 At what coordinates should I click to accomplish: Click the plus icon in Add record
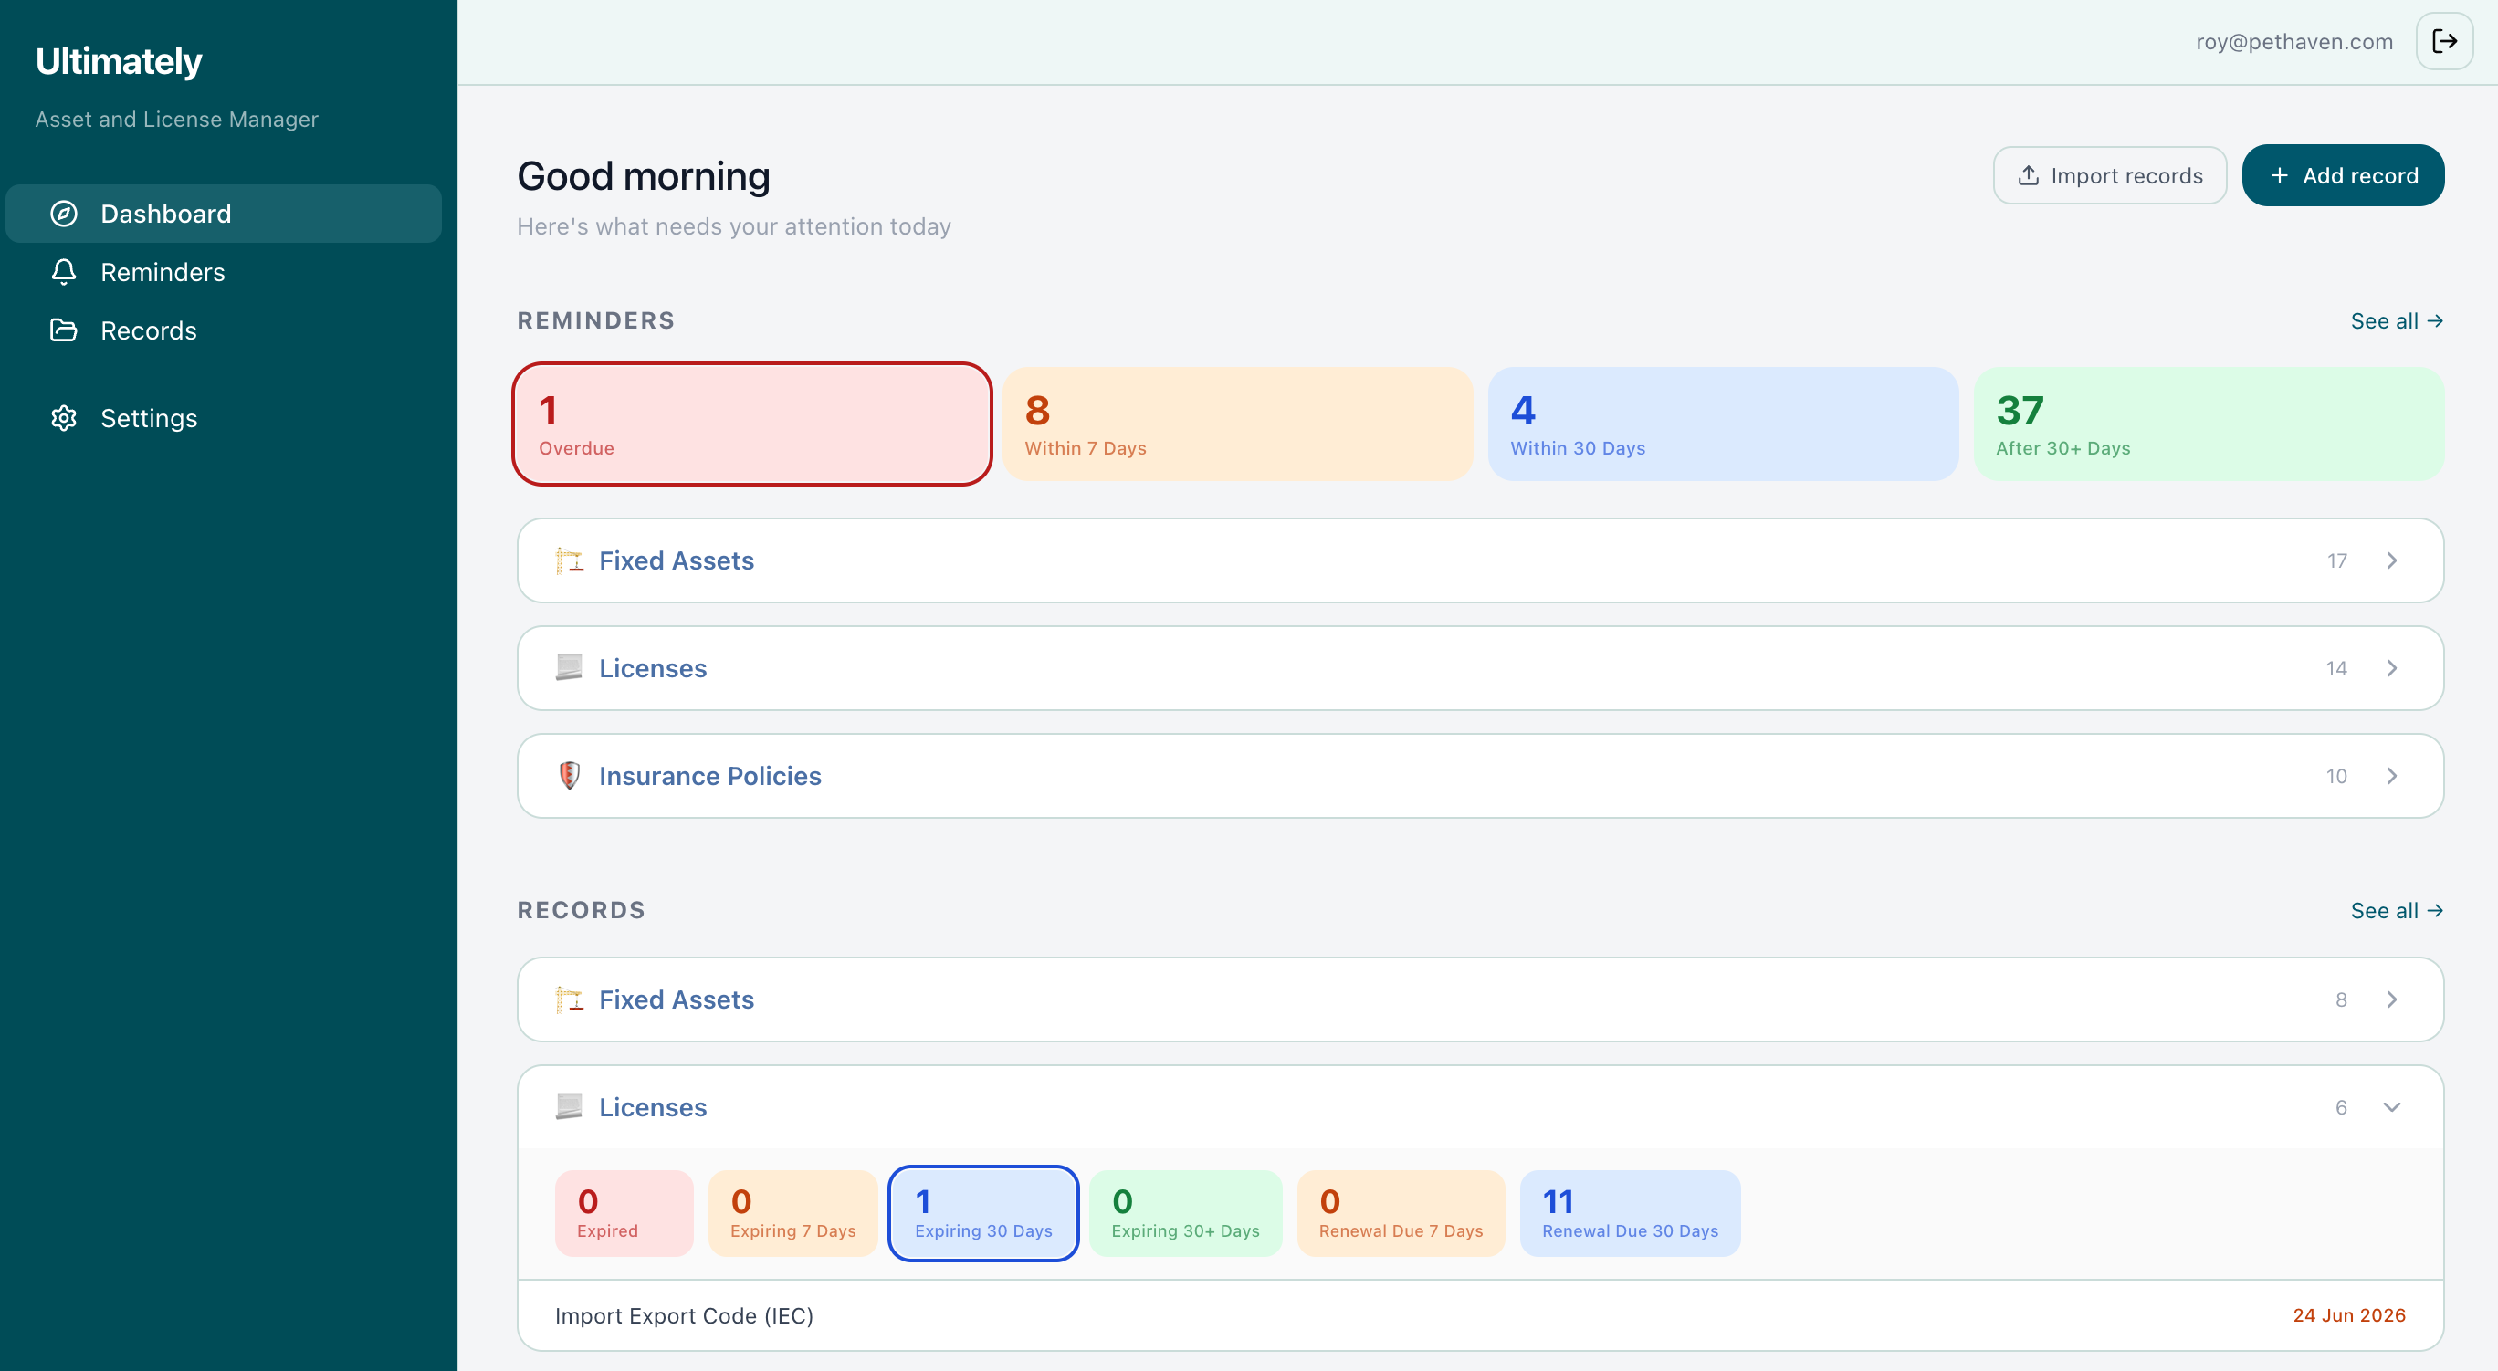click(x=2279, y=175)
